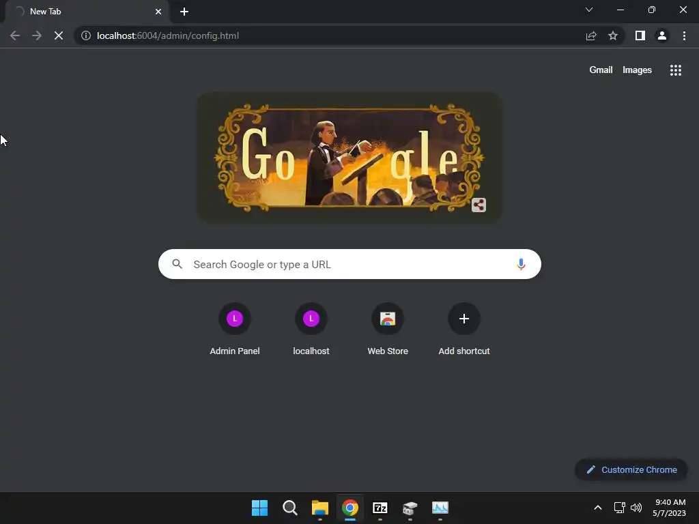Image resolution: width=699 pixels, height=524 pixels.
Task: Open the Google Doodle image
Action: (x=349, y=158)
